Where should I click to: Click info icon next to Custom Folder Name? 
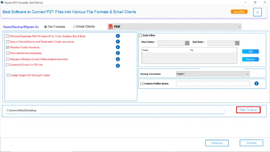click(257, 84)
